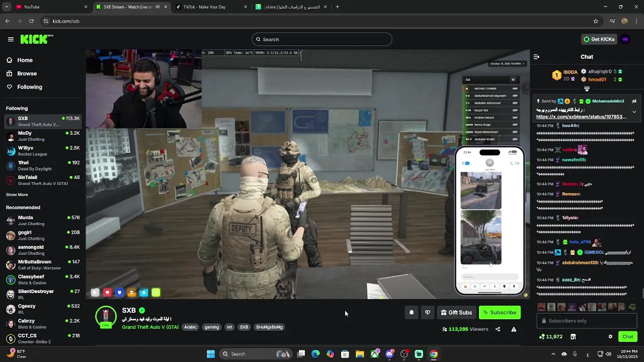Open asmongold recommended channel
This screenshot has height=362, width=644.
click(x=43, y=250)
